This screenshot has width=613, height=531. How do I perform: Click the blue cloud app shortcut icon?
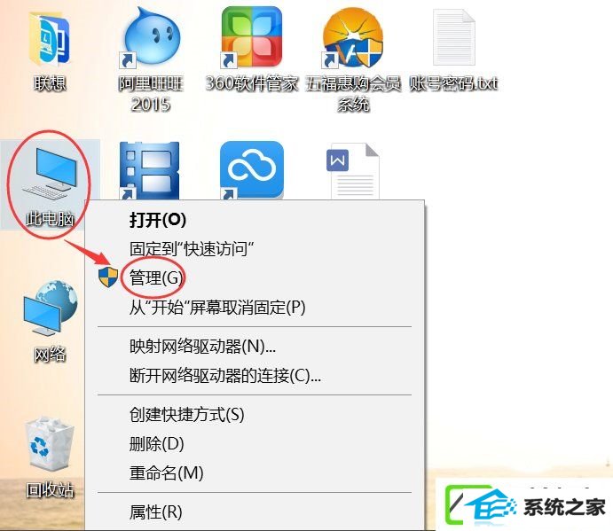(252, 171)
